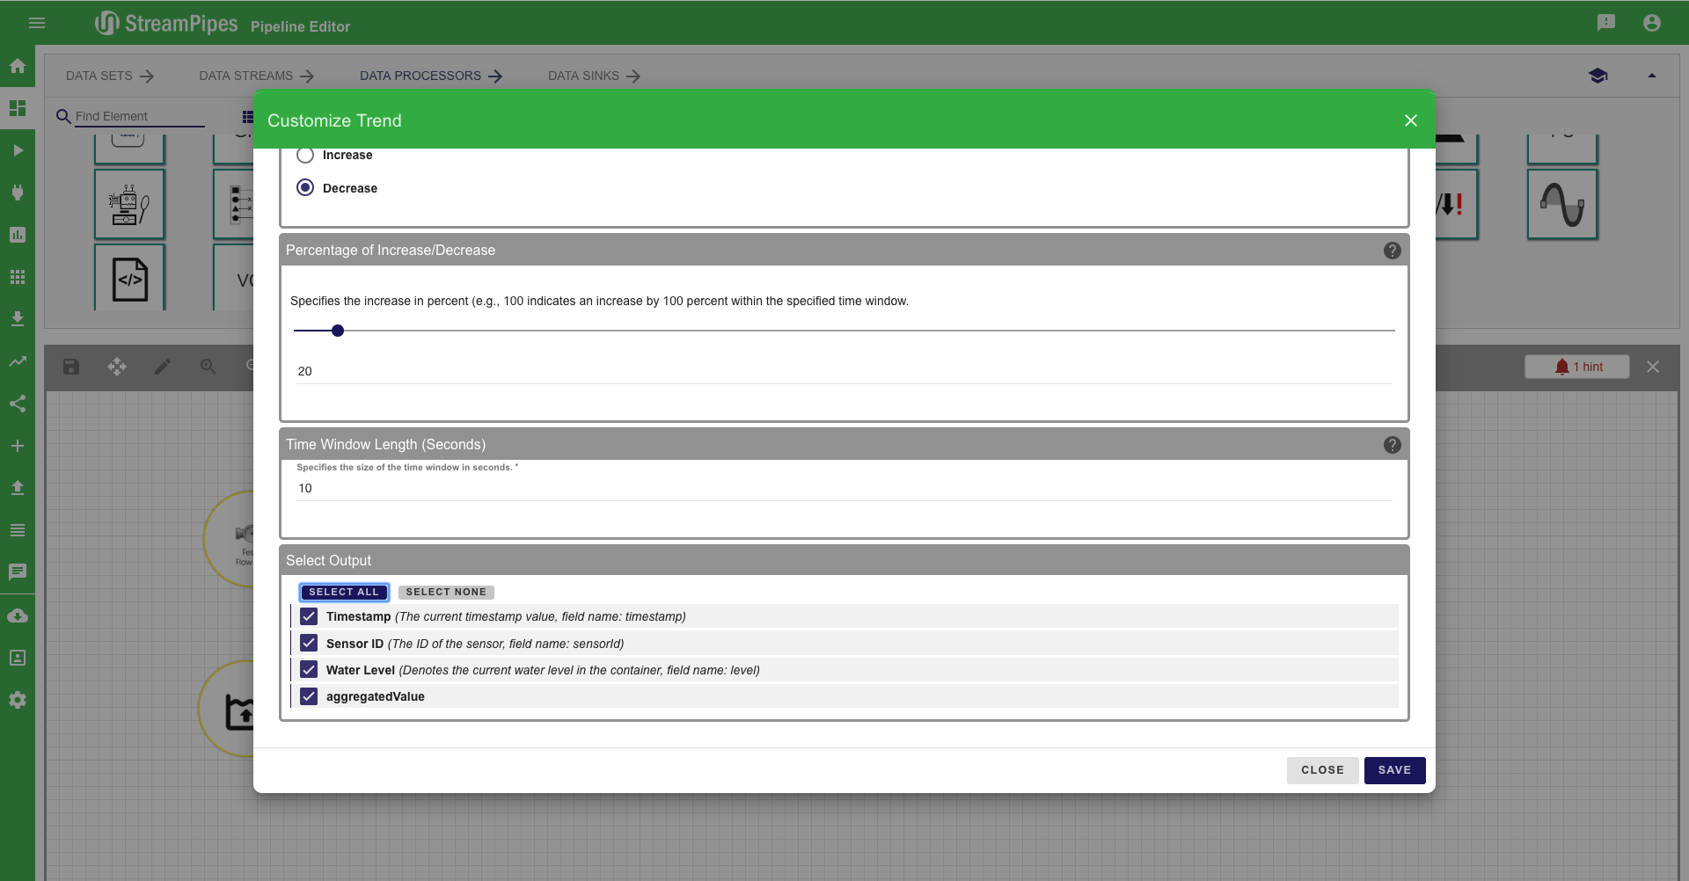The height and width of the screenshot is (881, 1689).
Task: Switch to the Data Sinks tab
Action: [594, 76]
